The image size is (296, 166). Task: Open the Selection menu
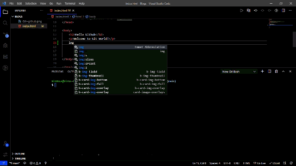click(x=31, y=3)
